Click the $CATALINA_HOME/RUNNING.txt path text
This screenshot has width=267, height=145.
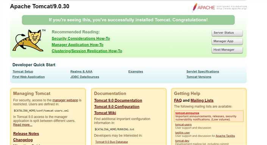pyautogui.click(x=114, y=130)
